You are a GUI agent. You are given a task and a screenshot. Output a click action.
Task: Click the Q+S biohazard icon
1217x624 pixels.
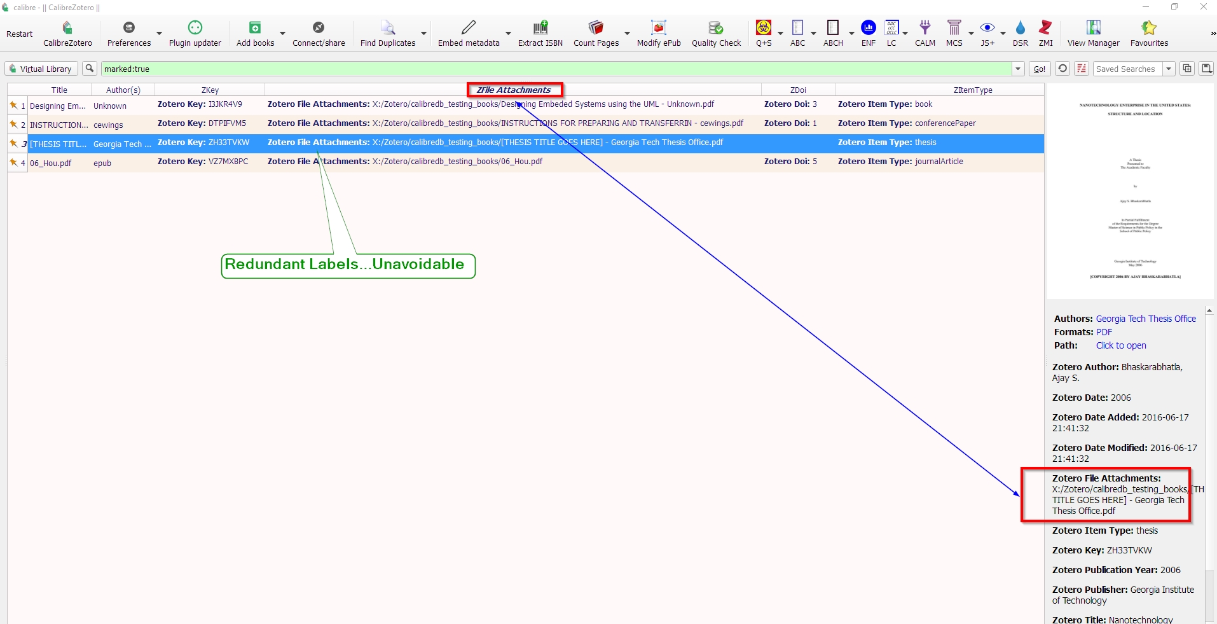tap(764, 27)
